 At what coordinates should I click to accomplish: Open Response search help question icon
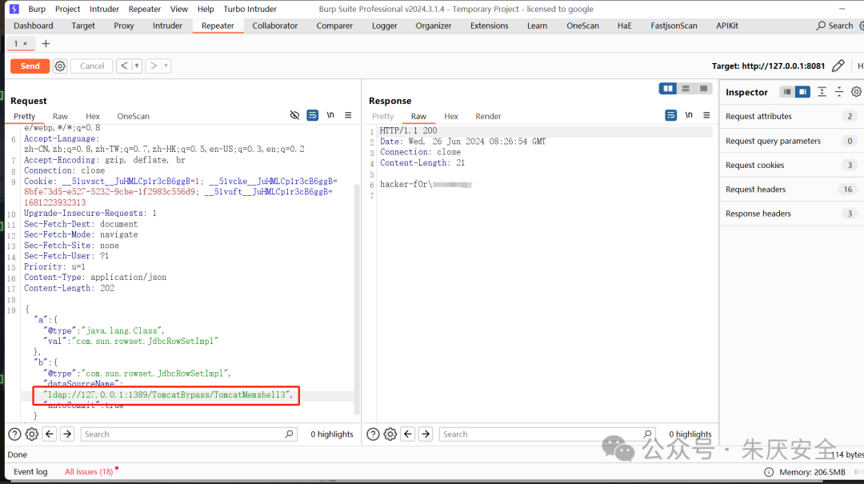click(373, 434)
